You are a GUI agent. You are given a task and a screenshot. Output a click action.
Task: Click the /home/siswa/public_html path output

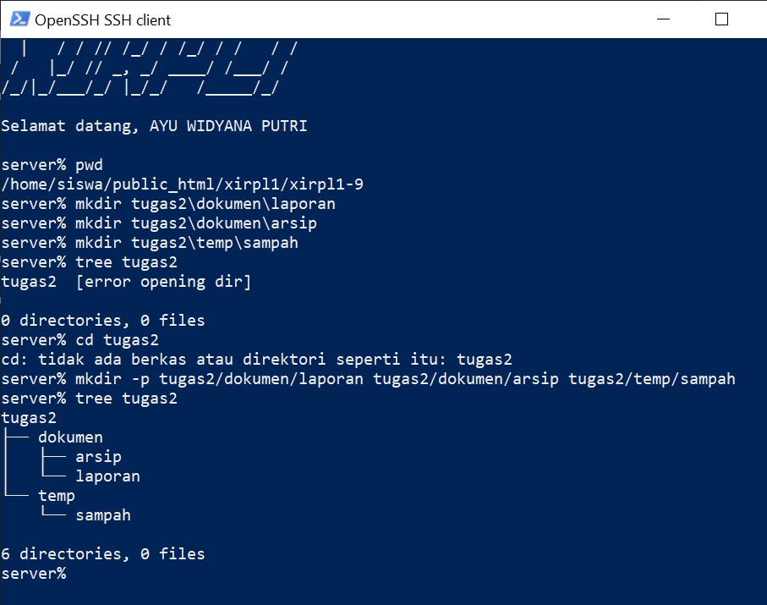182,184
